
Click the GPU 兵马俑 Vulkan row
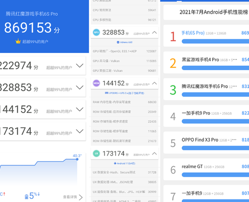point(124,61)
